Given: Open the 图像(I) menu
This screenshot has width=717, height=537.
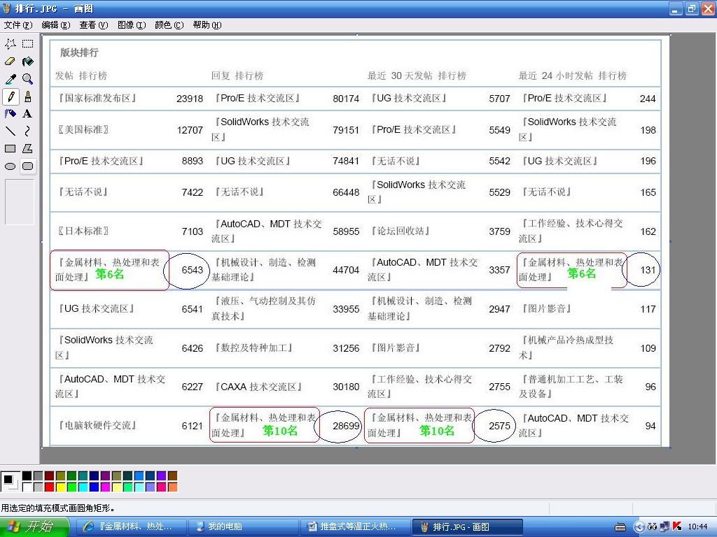Looking at the screenshot, I should [x=132, y=24].
